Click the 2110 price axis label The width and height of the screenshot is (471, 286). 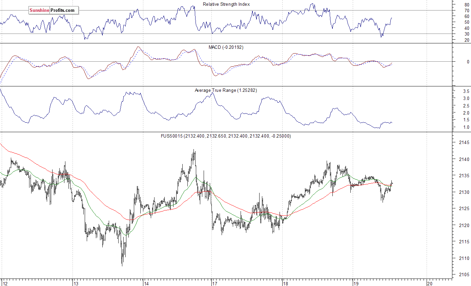tap(464, 258)
